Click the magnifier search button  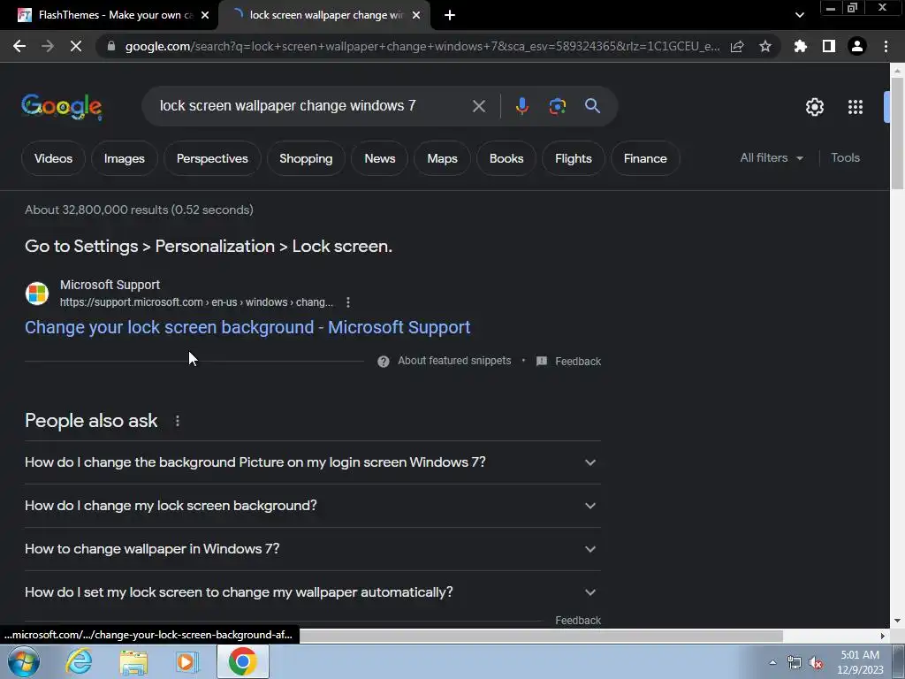pos(592,106)
